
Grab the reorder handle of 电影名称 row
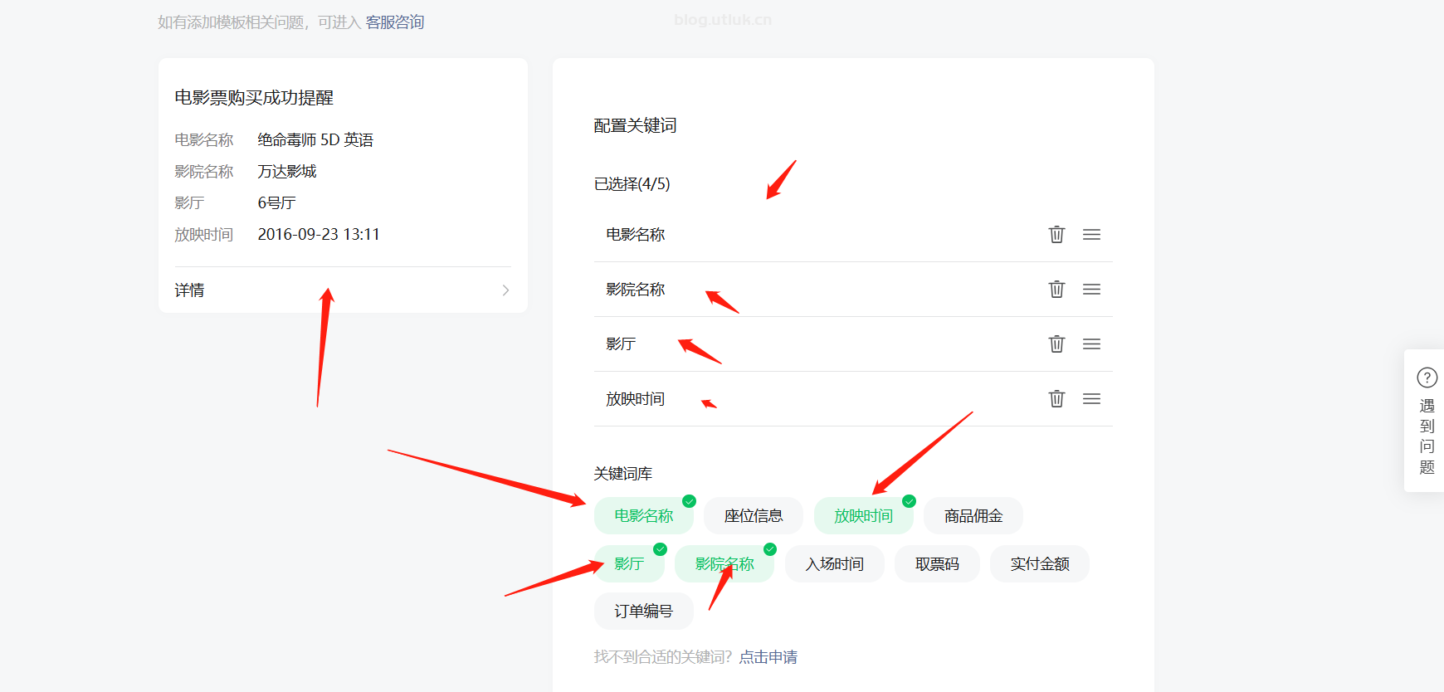coord(1091,234)
